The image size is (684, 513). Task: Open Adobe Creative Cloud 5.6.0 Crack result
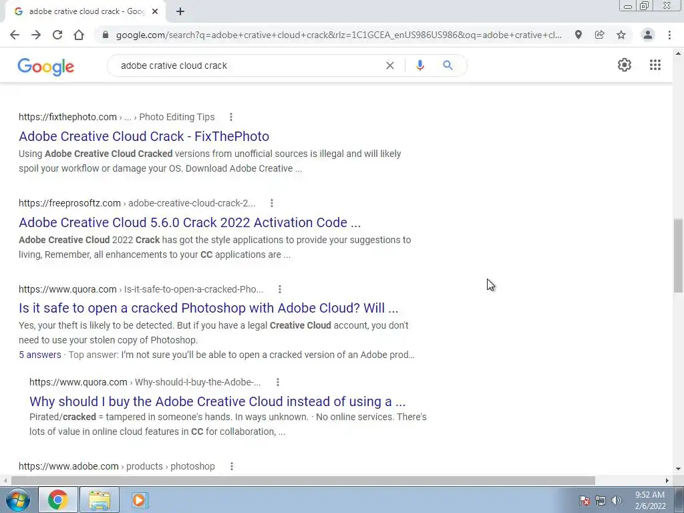[x=190, y=222]
